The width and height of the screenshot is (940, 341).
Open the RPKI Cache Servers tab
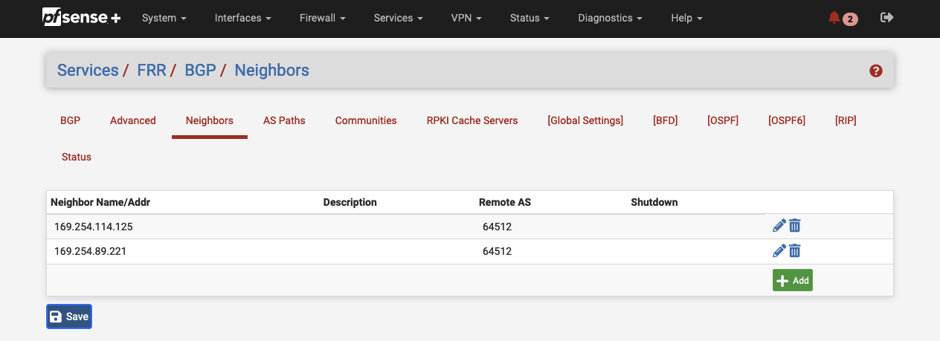point(471,120)
